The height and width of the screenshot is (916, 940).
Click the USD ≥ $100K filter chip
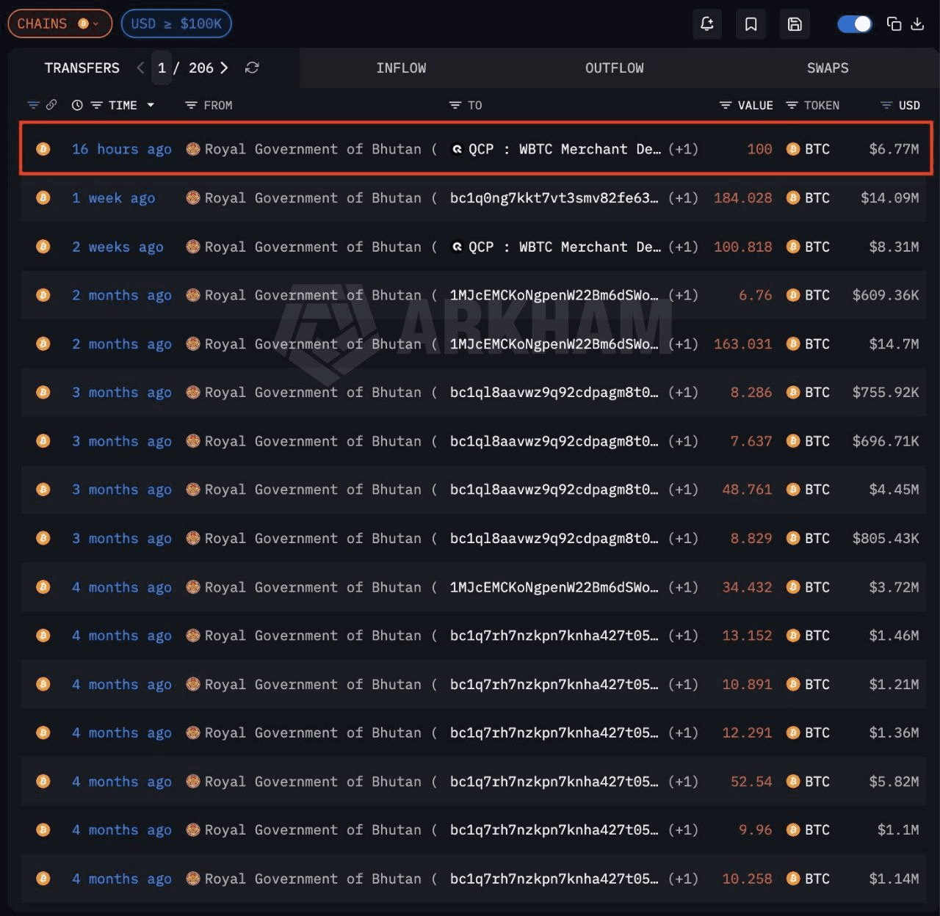tap(176, 23)
